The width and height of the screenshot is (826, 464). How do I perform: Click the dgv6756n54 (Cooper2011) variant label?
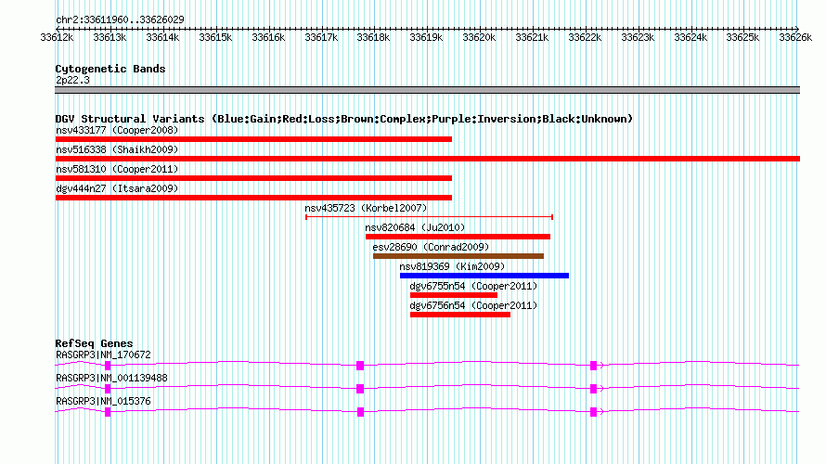coord(473,305)
